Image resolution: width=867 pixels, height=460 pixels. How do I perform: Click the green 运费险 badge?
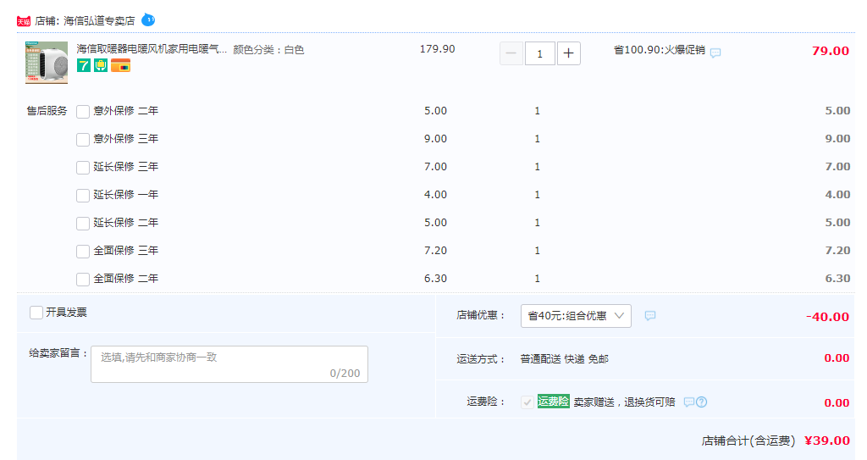554,402
